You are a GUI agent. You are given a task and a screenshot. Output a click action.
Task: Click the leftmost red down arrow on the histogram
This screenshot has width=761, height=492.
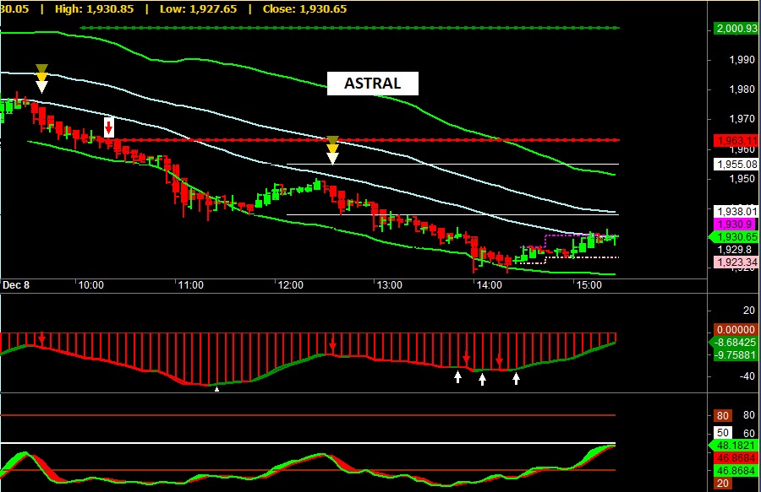click(41, 338)
